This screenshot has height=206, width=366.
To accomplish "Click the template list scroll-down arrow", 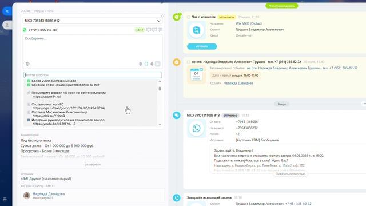I will click(160, 125).
